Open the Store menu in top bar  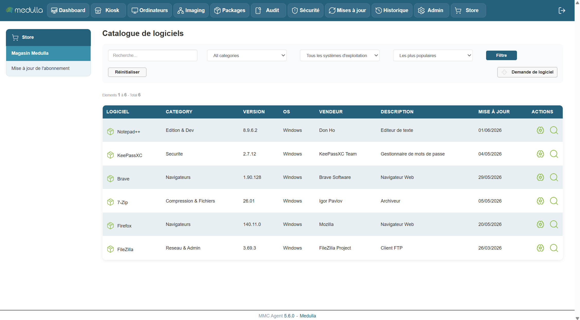(468, 11)
